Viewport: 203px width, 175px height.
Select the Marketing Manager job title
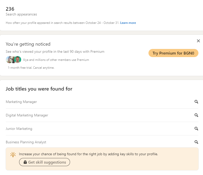(x=21, y=102)
